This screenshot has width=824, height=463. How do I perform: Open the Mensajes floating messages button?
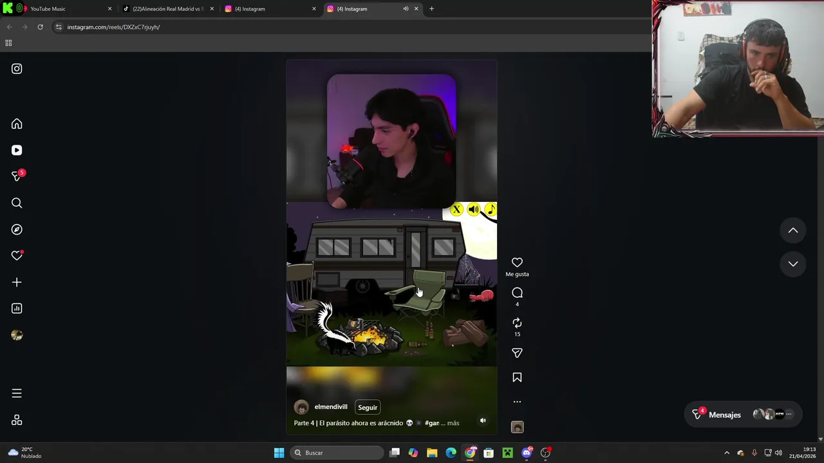(742, 415)
